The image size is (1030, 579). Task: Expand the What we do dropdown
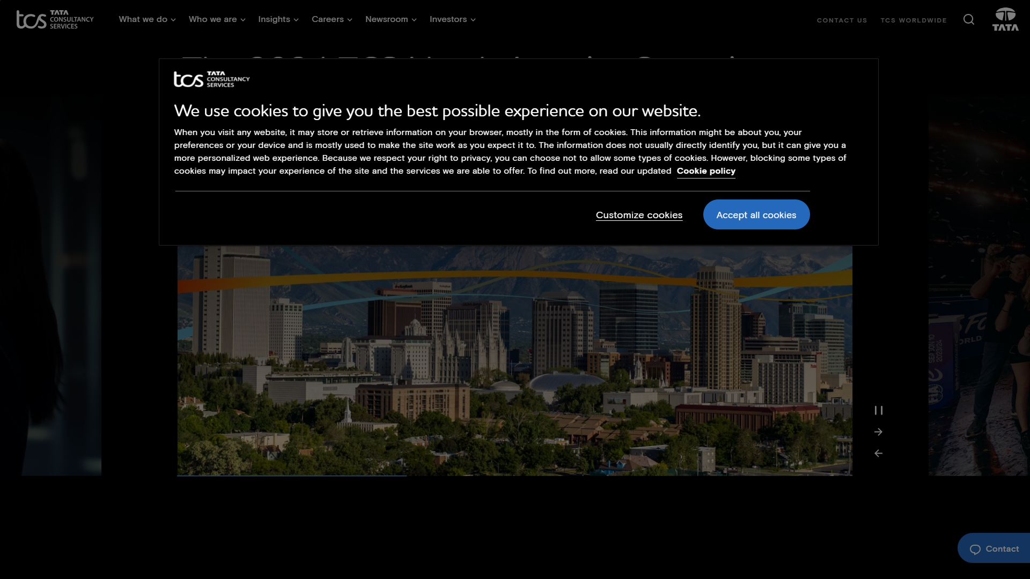click(146, 18)
